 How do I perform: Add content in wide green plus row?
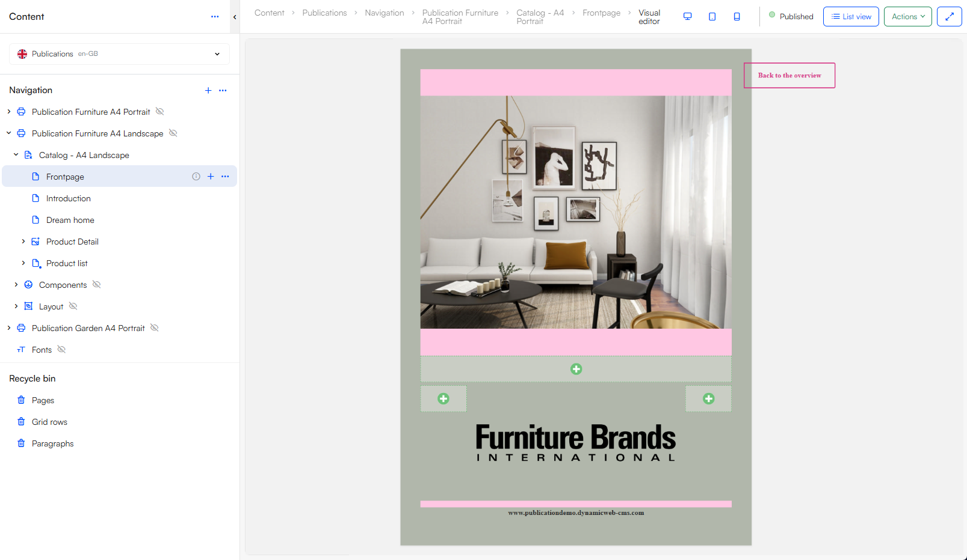point(576,369)
